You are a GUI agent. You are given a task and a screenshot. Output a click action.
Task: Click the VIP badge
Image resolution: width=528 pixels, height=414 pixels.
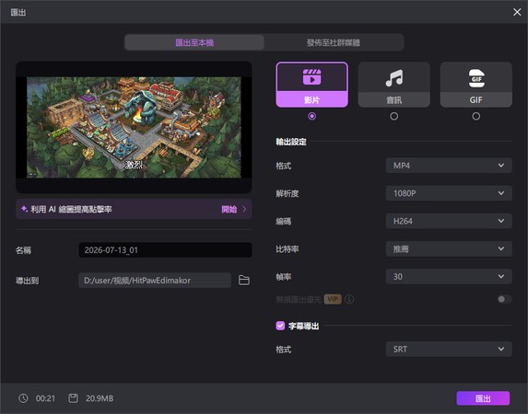click(x=333, y=299)
